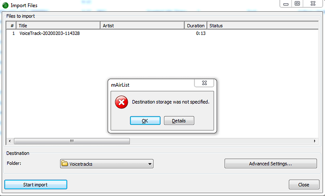Close the Import Files window

click(x=313, y=4)
